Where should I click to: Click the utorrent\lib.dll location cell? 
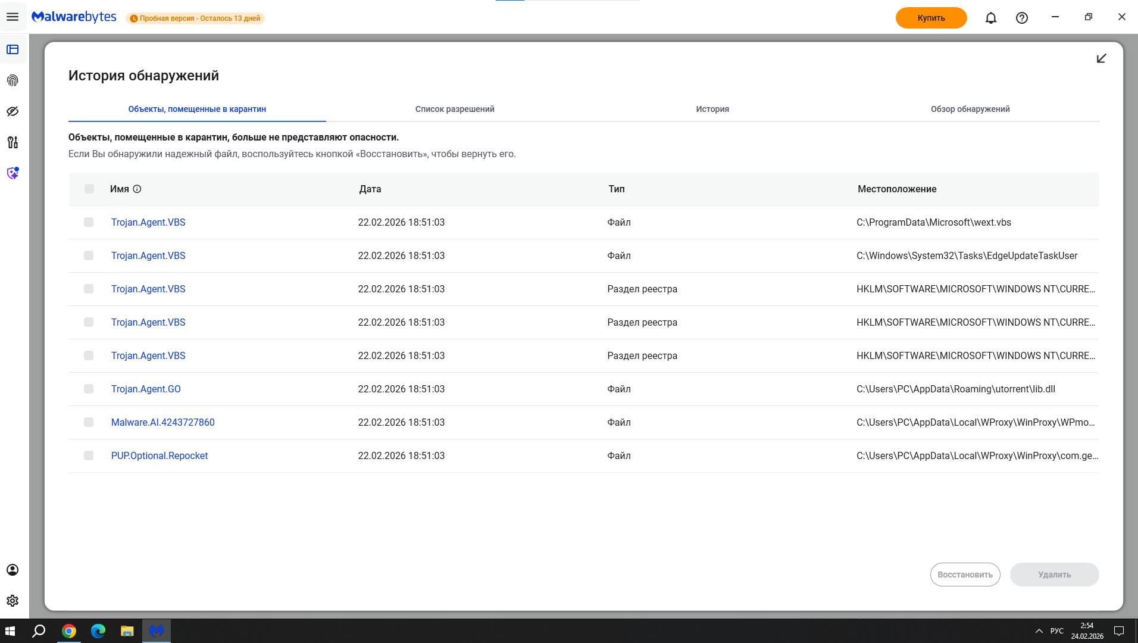coord(956,389)
